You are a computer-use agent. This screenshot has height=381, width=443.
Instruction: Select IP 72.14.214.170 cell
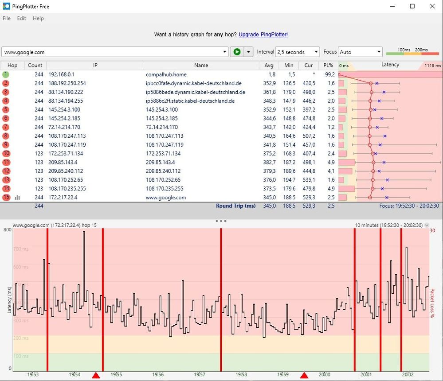[64, 127]
